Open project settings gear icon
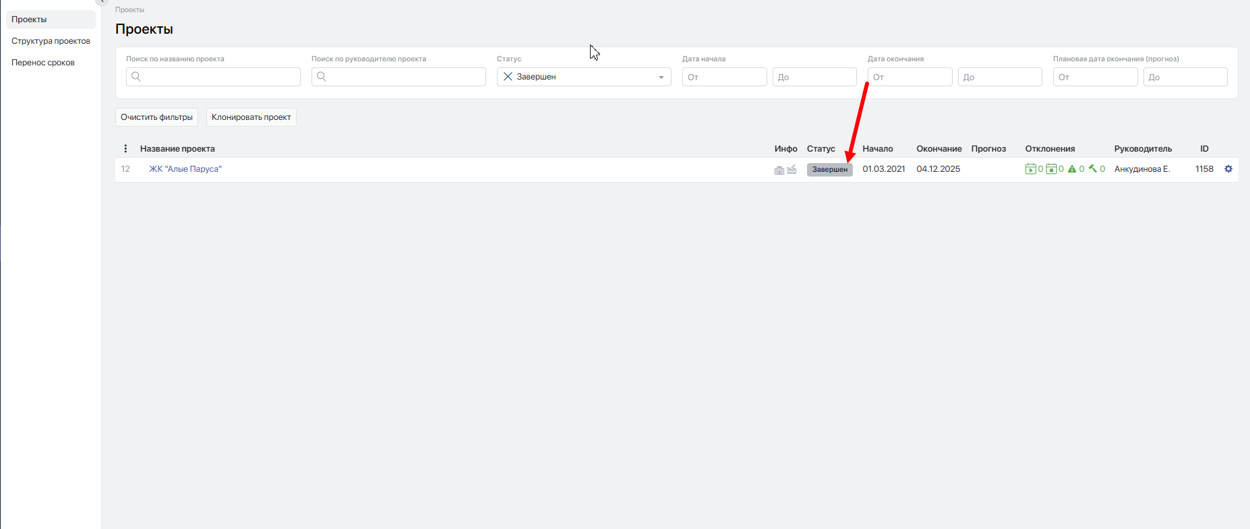The height and width of the screenshot is (529, 1250). coord(1228,169)
